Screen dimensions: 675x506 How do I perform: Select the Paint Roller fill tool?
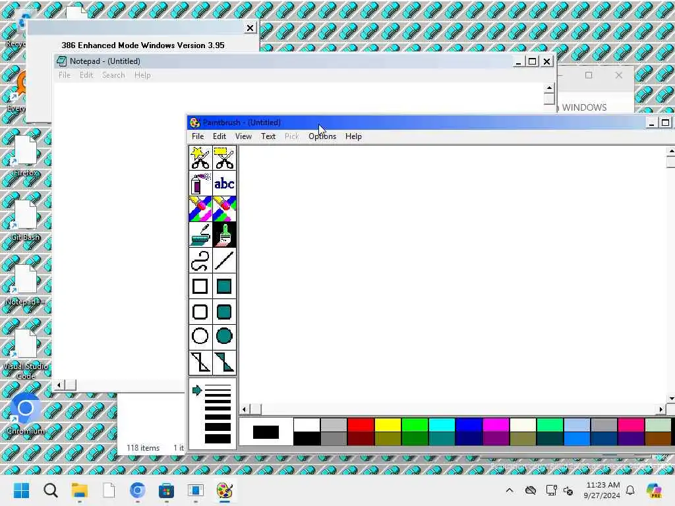[200, 235]
